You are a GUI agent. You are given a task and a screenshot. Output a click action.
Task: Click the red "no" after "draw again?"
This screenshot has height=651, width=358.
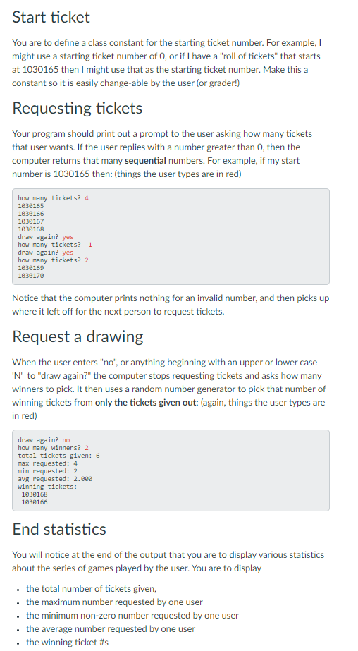(x=66, y=440)
